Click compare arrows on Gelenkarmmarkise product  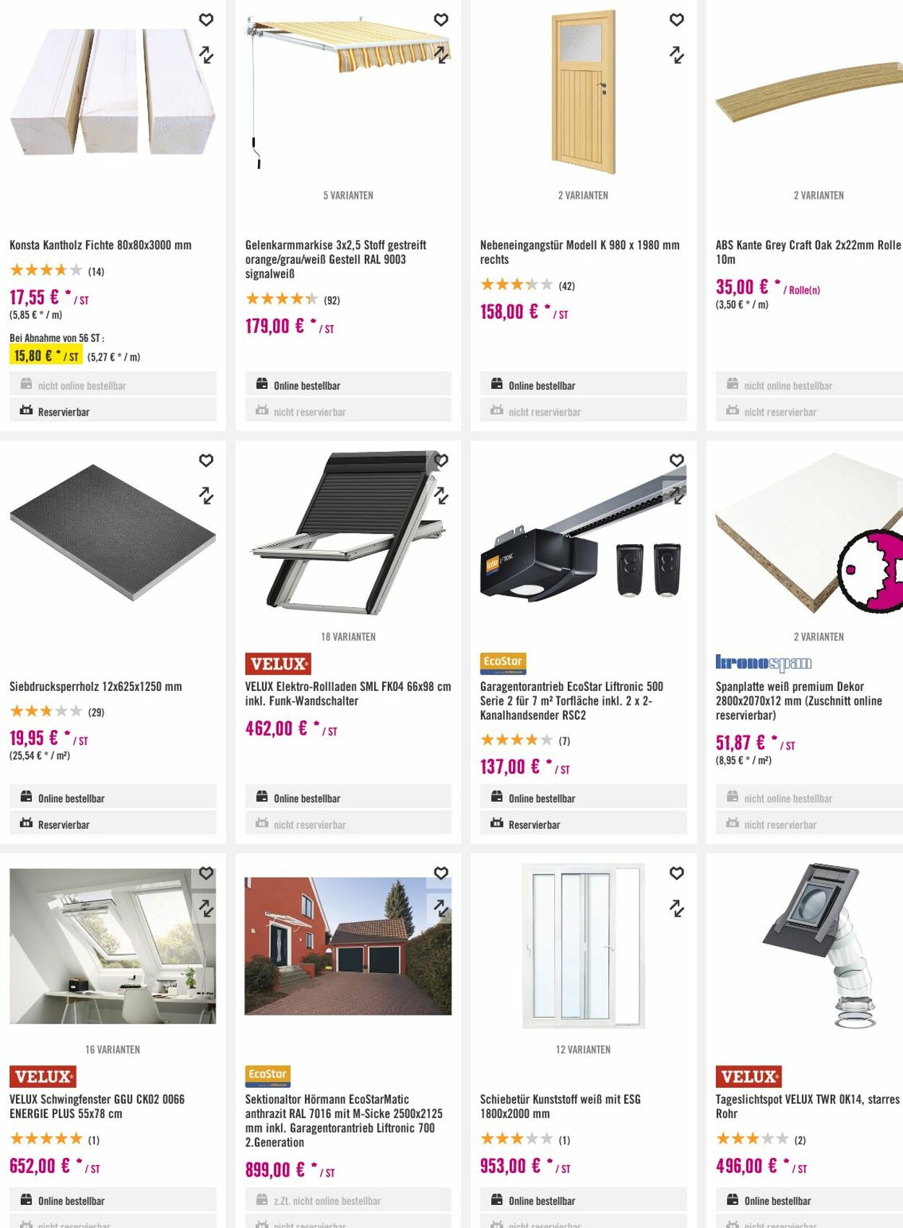(441, 55)
